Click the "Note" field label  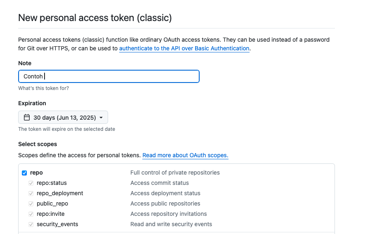25,63
